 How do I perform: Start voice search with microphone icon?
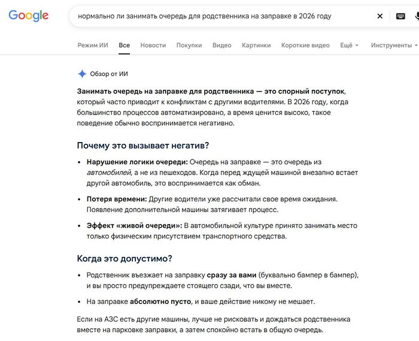point(417,16)
